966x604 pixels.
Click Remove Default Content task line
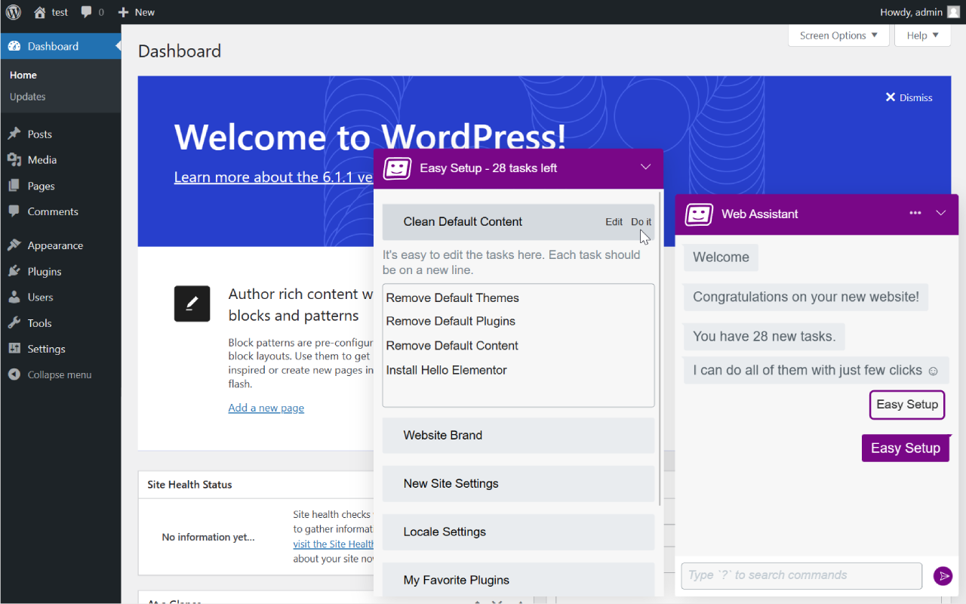click(x=452, y=346)
